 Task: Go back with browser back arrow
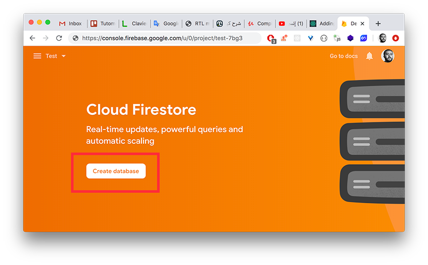(32, 38)
